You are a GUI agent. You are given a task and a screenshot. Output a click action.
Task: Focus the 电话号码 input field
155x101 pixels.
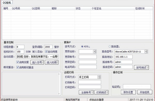point(88,67)
